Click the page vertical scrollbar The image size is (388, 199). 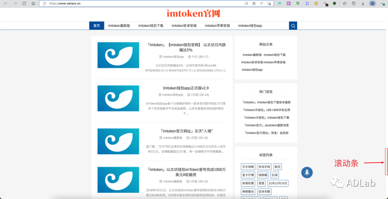(386, 162)
